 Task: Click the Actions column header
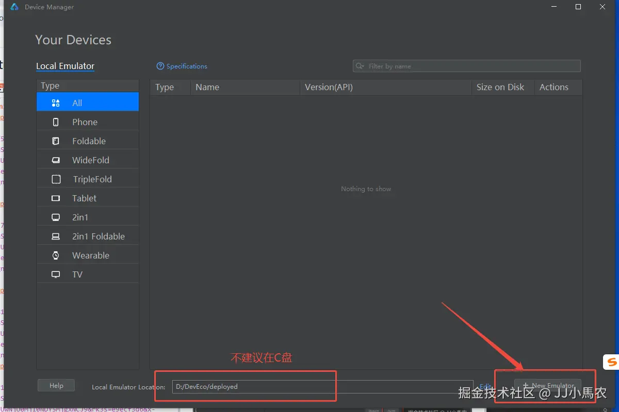click(558, 87)
